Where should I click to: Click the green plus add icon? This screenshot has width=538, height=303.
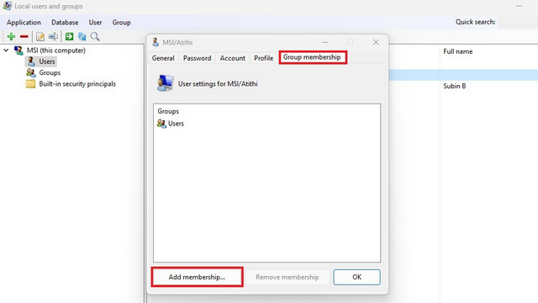[11, 36]
